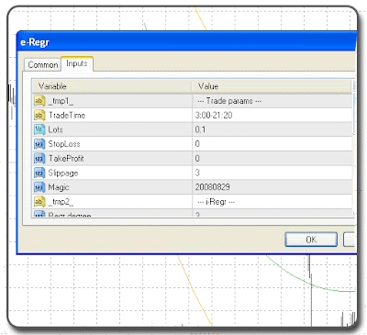This screenshot has width=367, height=335.
Task: Click the string icon beside _tmp2_
Action: (x=39, y=202)
